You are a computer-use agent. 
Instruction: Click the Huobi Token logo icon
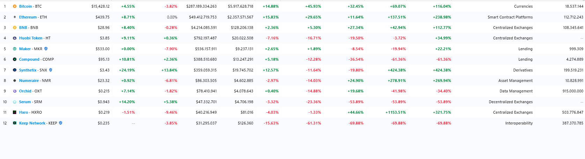coord(15,38)
